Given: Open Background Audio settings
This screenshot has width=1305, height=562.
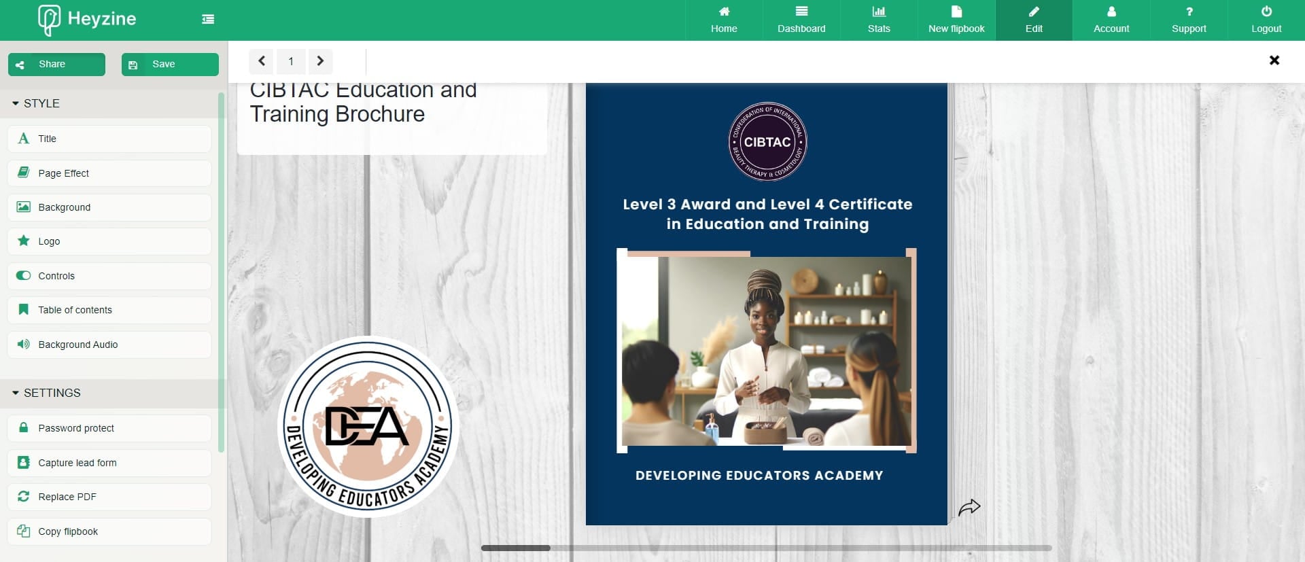Looking at the screenshot, I should [109, 345].
